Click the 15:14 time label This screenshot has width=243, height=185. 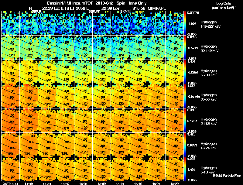click(120, 183)
